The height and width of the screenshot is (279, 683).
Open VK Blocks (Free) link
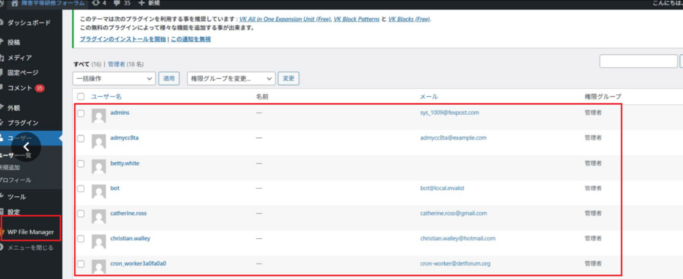click(x=409, y=19)
